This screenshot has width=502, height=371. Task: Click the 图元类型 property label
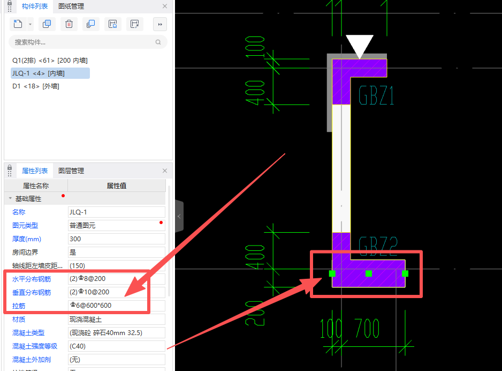pyautogui.click(x=25, y=225)
